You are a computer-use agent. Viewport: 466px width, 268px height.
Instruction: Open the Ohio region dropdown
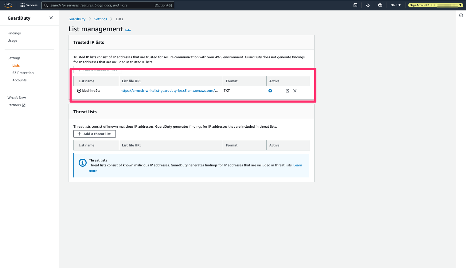396,5
